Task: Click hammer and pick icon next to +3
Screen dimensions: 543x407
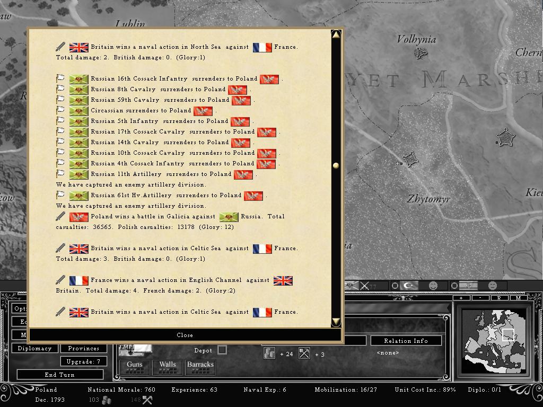Action: [x=304, y=353]
